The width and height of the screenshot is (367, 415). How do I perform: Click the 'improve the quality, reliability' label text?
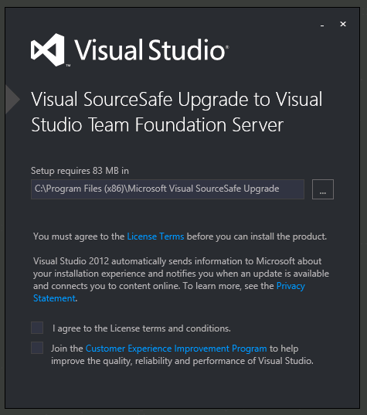point(182,361)
